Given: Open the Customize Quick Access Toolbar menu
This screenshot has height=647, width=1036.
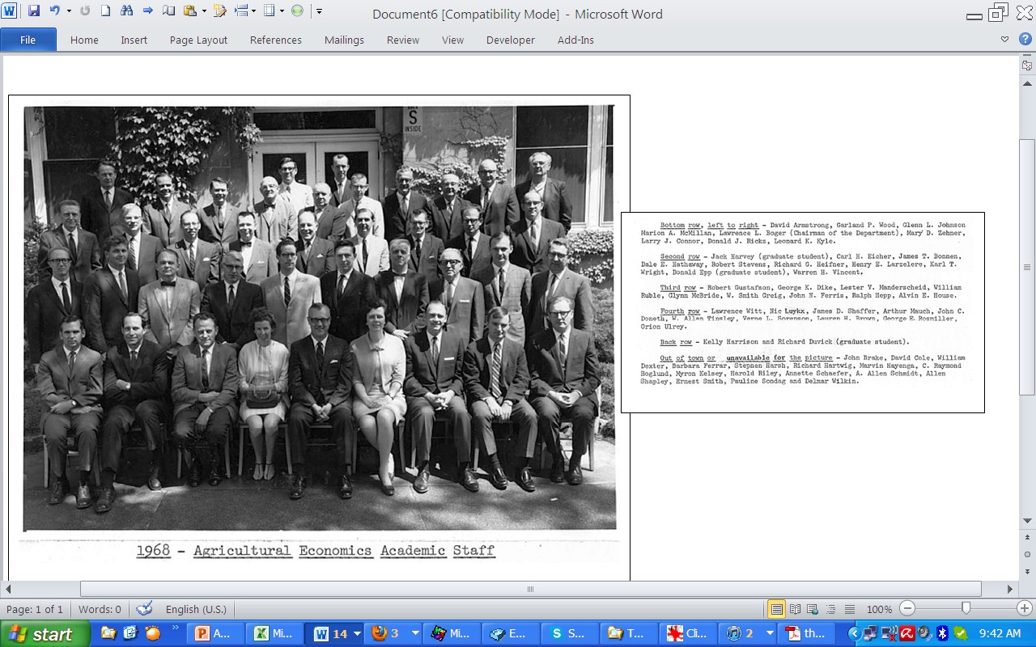Looking at the screenshot, I should (x=317, y=11).
